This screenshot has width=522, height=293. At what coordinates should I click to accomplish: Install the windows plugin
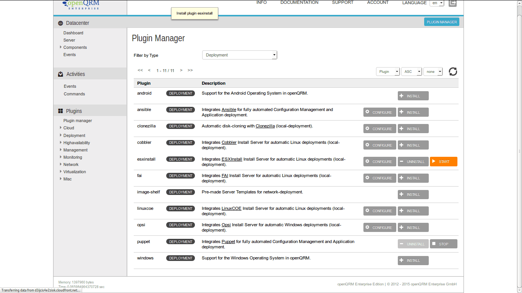pyautogui.click(x=413, y=260)
